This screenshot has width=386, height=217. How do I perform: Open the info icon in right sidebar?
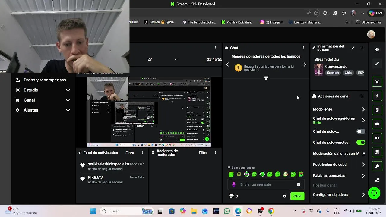point(377,49)
